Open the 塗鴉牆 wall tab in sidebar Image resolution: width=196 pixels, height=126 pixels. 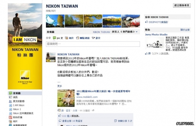pyautogui.click(x=25, y=93)
